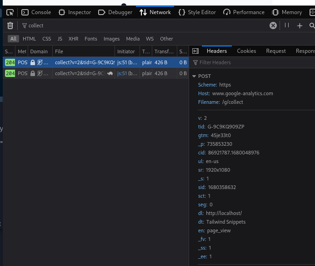
Task: Sort by the Domain column header
Action: tap(39, 51)
